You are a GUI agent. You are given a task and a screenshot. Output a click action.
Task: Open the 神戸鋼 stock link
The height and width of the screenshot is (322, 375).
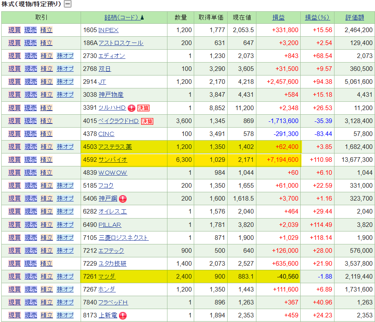point(108,198)
